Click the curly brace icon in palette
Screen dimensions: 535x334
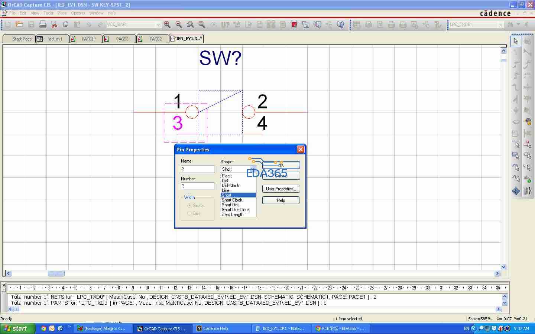pos(527,191)
